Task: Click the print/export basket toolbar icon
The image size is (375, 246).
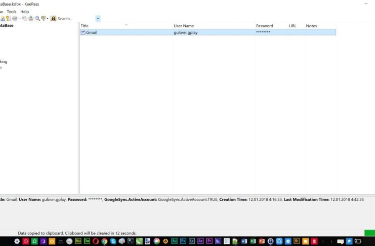Action: point(31,18)
